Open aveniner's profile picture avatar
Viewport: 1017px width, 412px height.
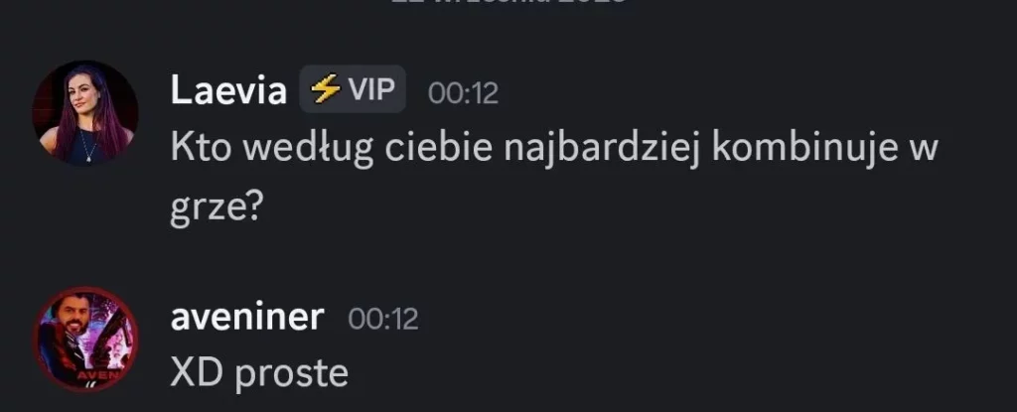tap(85, 340)
